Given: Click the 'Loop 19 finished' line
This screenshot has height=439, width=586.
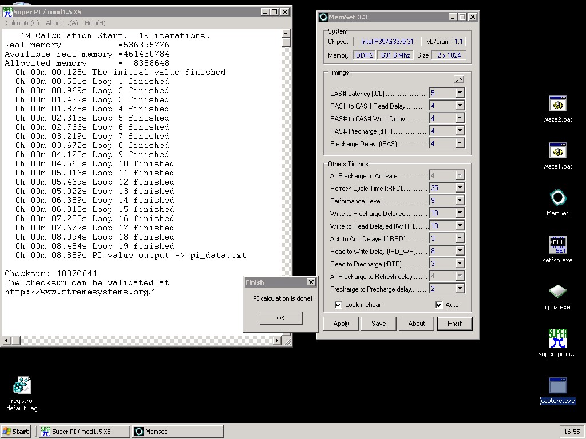Looking at the screenshot, I should [95, 246].
